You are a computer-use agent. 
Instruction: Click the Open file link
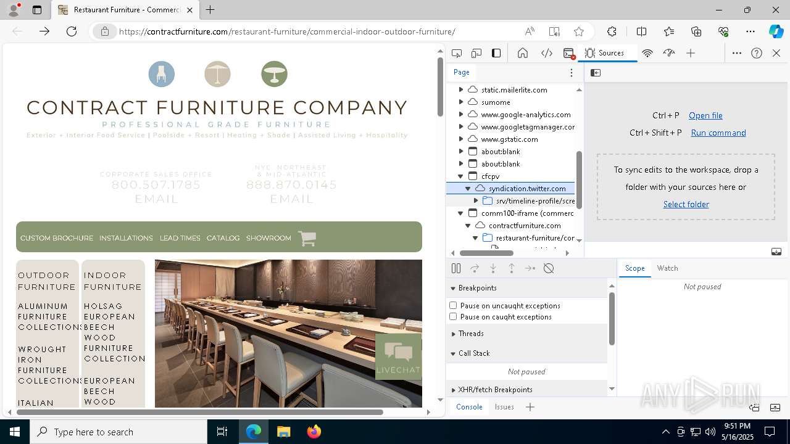(x=705, y=115)
